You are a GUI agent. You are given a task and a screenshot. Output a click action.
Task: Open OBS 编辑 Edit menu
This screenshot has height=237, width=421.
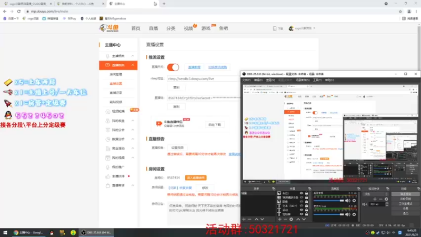click(258, 80)
